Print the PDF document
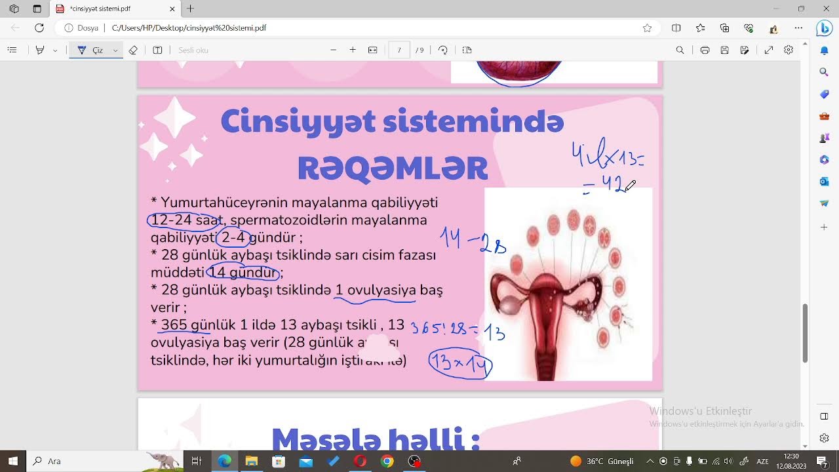 pyautogui.click(x=705, y=50)
